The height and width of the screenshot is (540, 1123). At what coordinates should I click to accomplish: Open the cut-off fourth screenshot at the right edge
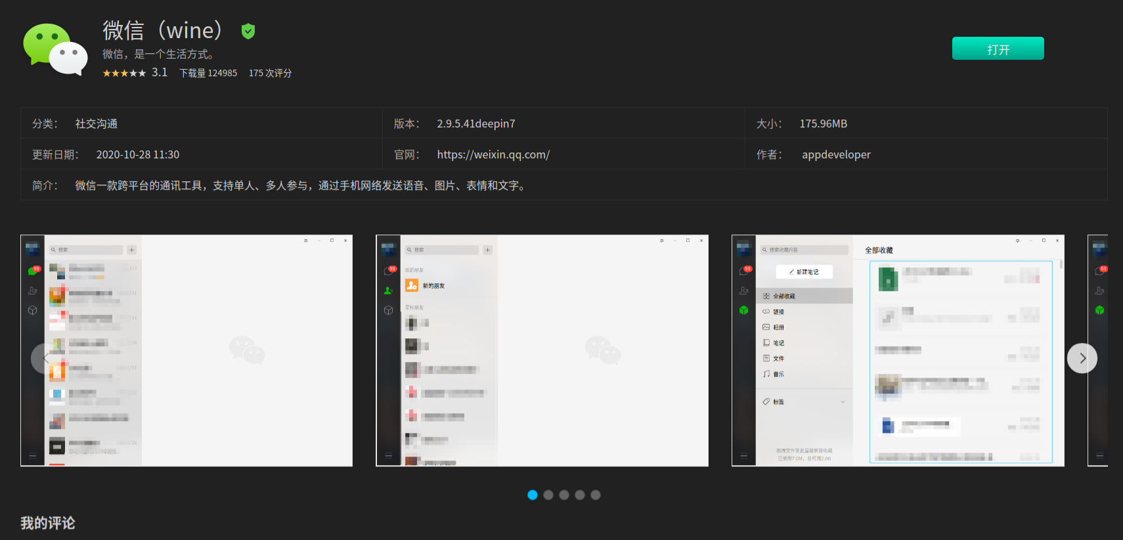point(1097,351)
